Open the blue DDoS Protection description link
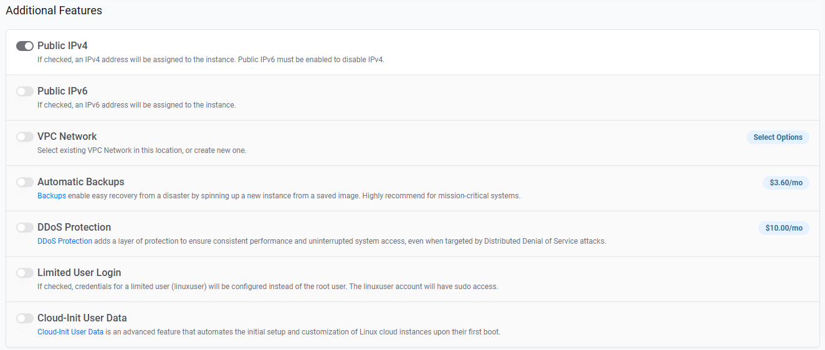 (65, 241)
